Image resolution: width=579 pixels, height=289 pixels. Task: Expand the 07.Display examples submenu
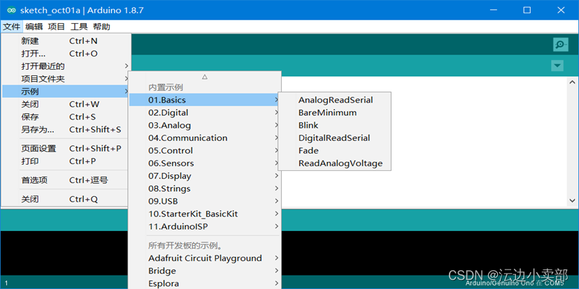[x=205, y=176]
